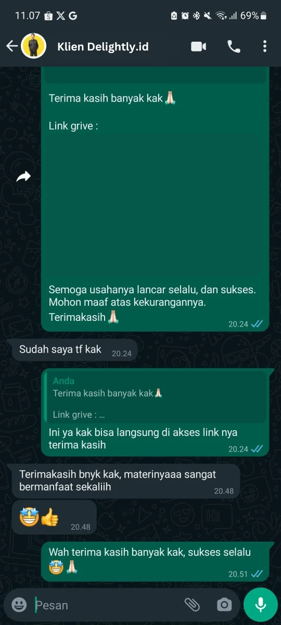Select the 'materinyaaa sangat bermanfaat' message
Screen dimensions: 281x625
(125, 481)
